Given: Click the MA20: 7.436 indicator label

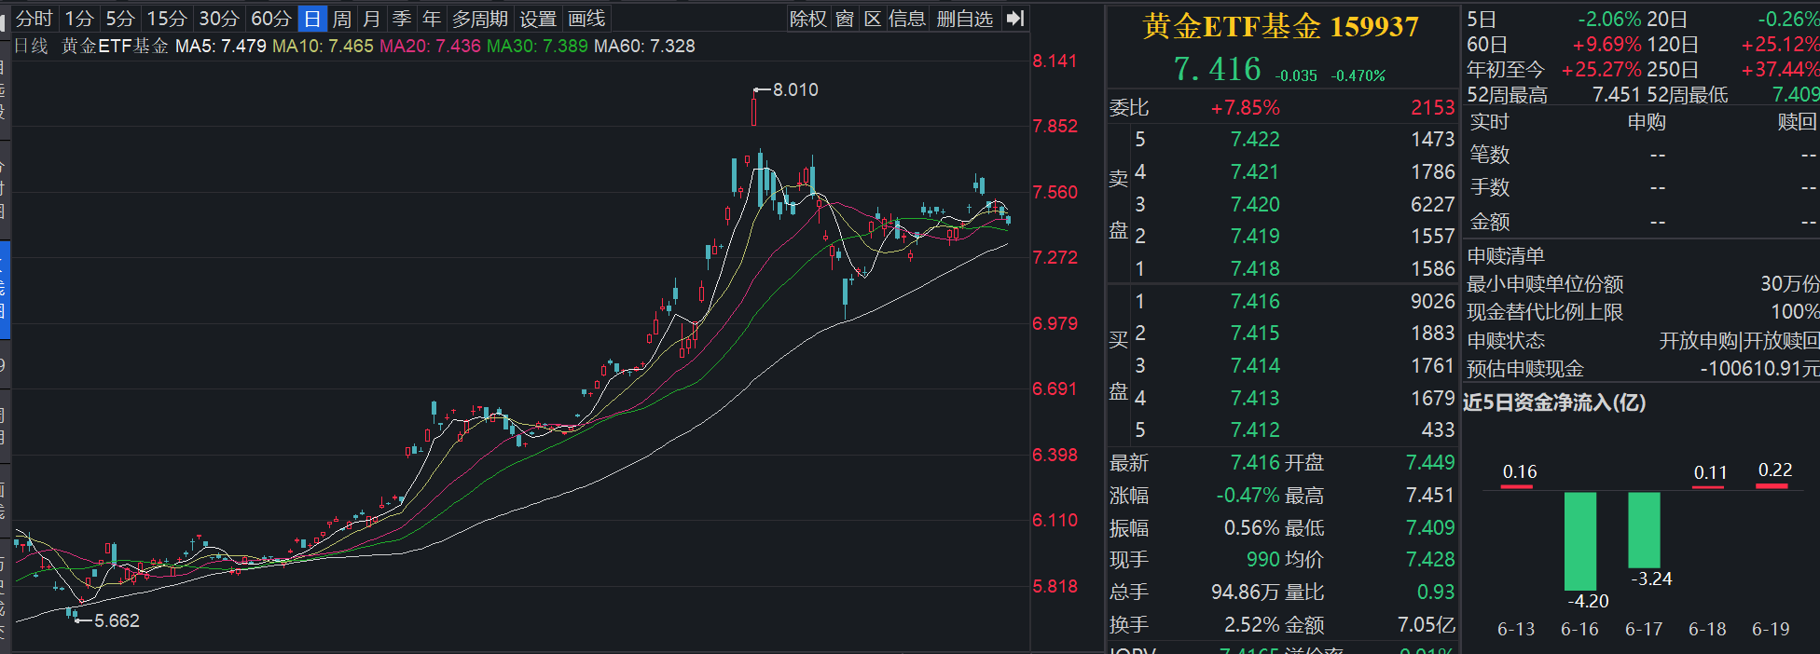Looking at the screenshot, I should tap(431, 46).
